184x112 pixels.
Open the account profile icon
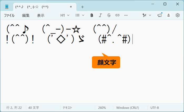[x=168, y=15]
